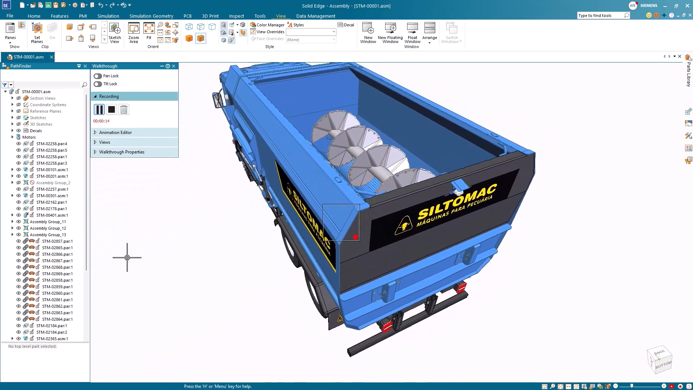Viewport: 693px width, 390px height.
Task: Create a New Window
Action: click(x=368, y=33)
